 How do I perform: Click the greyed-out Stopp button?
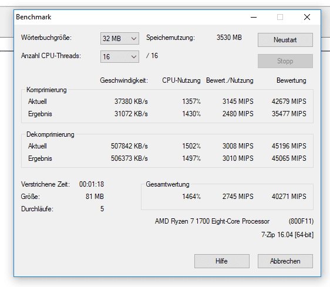pos(285,61)
